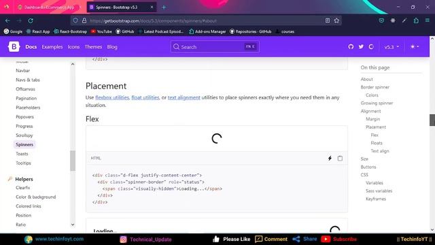Open Color & background in the sidebar

click(x=36, y=197)
